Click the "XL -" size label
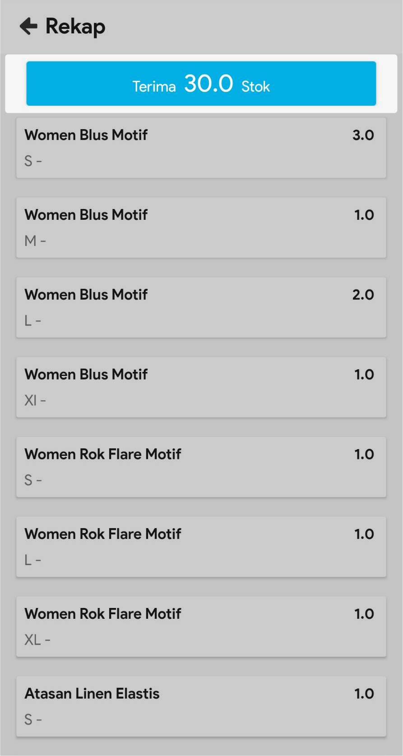Image resolution: width=403 pixels, height=756 pixels. tap(37, 640)
